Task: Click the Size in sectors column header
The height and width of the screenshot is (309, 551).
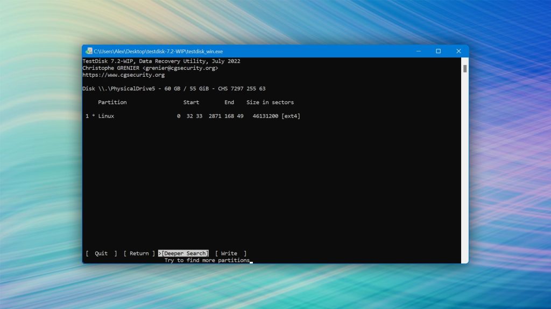Action: tap(272, 102)
